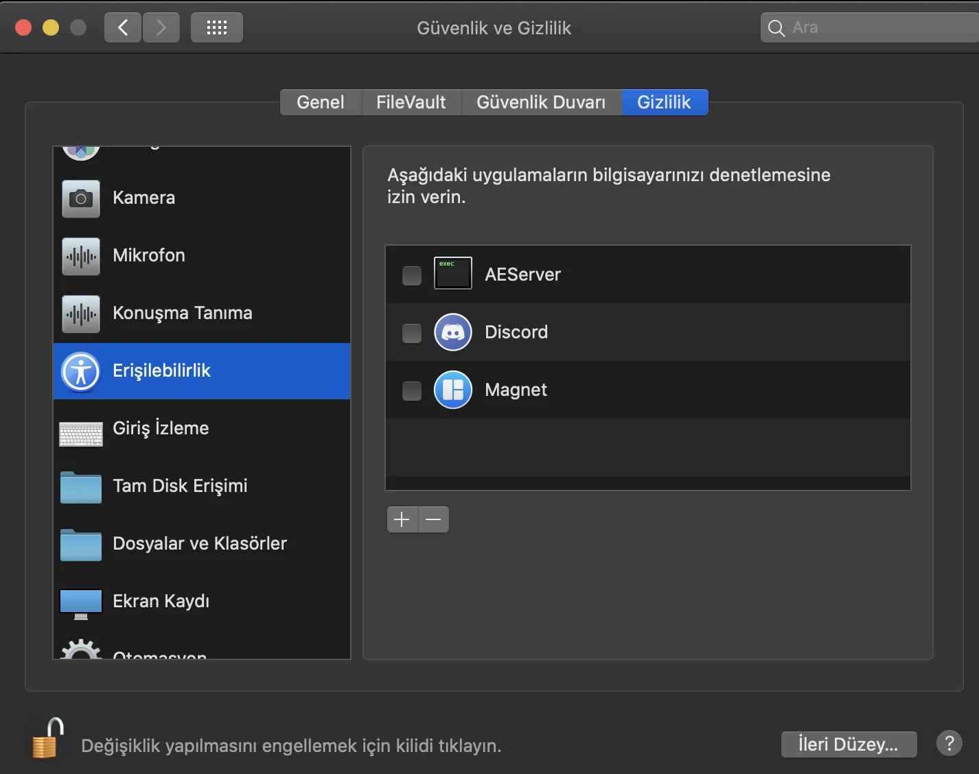Switch to the Genel tab

(320, 102)
